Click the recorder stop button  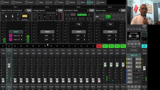point(128,29)
